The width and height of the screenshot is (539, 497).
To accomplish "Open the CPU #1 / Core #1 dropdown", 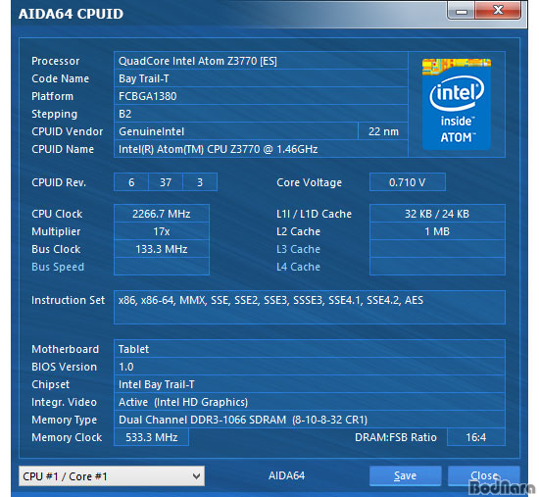I will [x=112, y=476].
